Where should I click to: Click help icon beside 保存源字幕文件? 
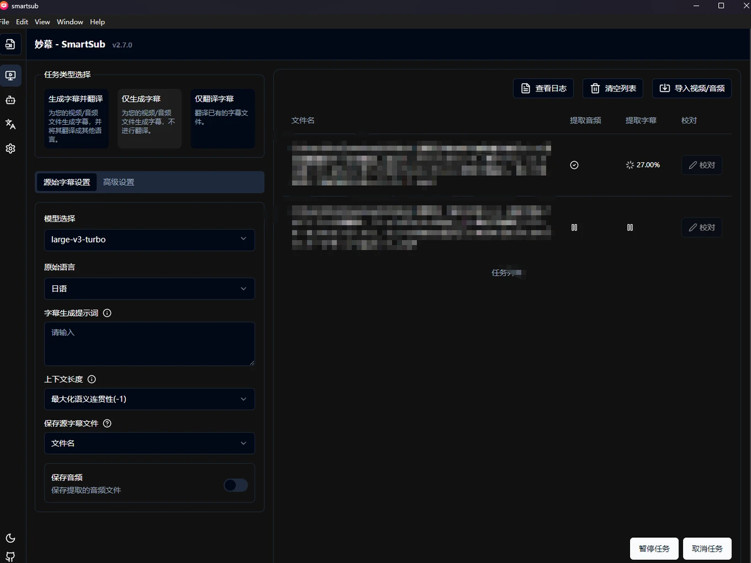point(107,423)
